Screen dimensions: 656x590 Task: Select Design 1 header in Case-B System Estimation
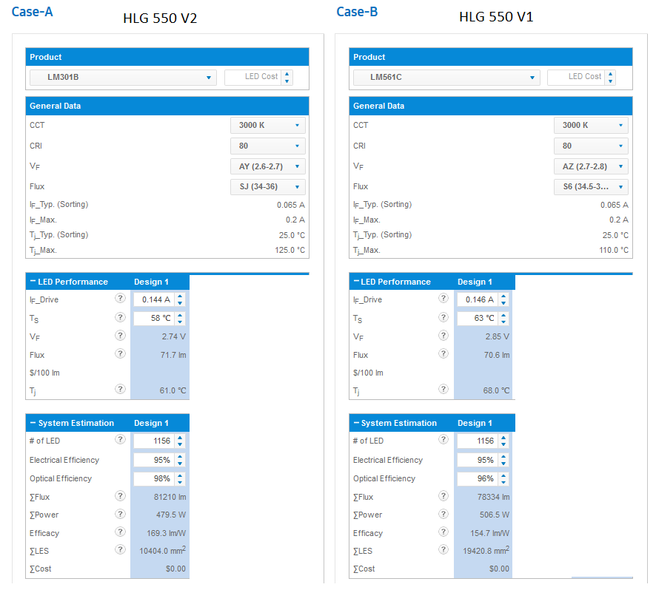[x=475, y=423]
